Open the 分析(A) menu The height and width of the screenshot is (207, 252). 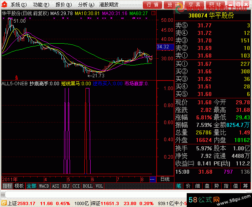pyautogui.click(x=86, y=5)
